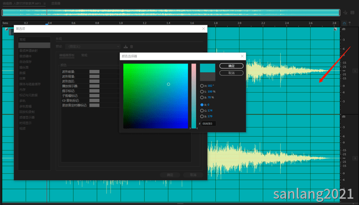Click the 子剪辑标记 color swatch
The height and width of the screenshot is (205, 359).
pos(94,96)
